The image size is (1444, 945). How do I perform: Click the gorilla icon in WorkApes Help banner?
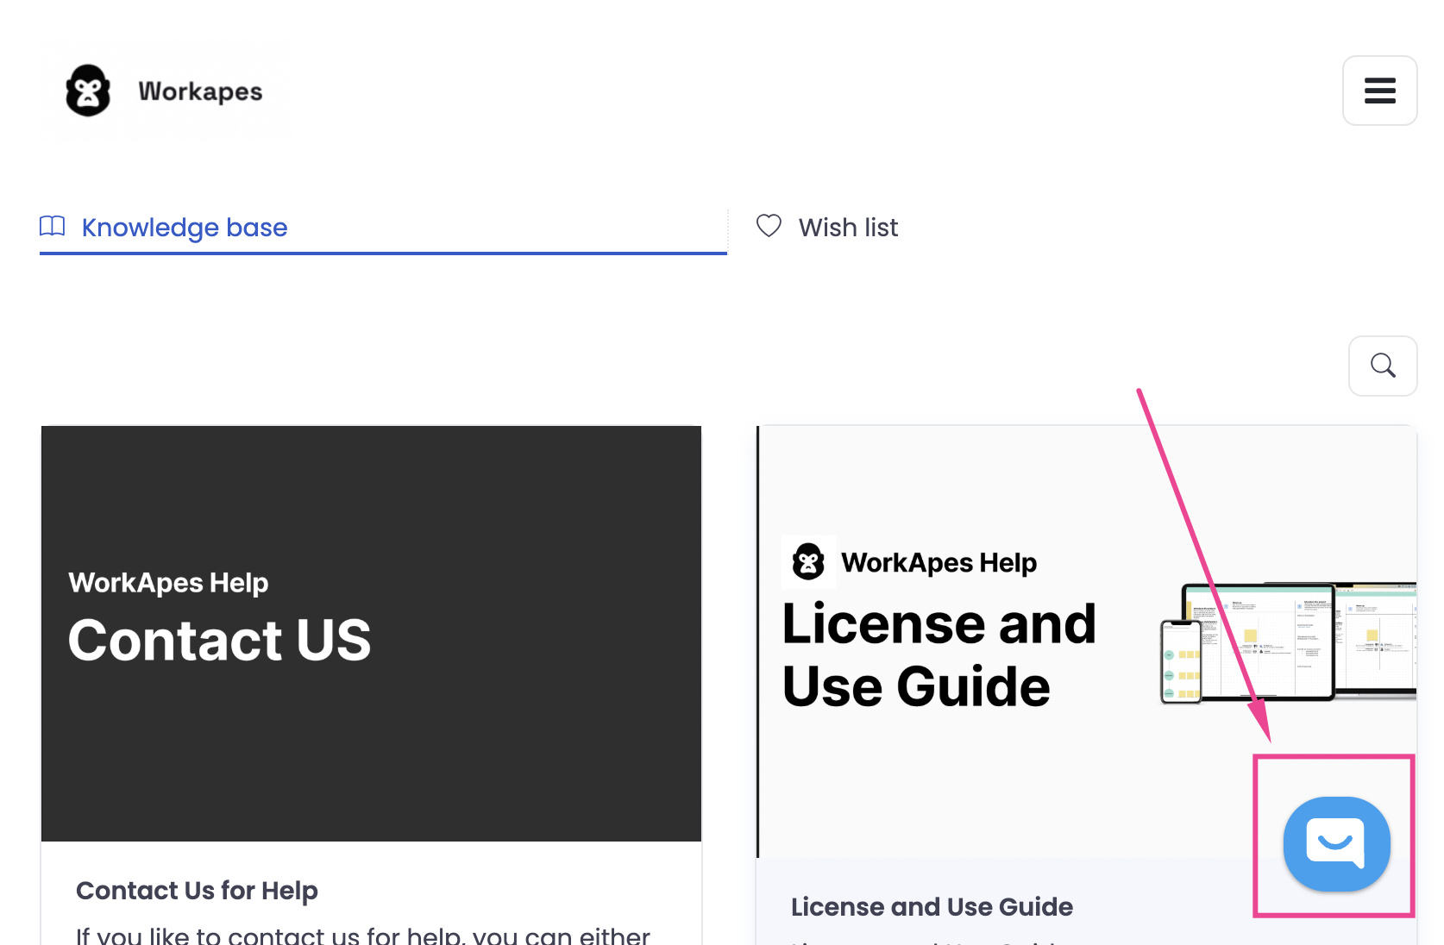point(808,561)
